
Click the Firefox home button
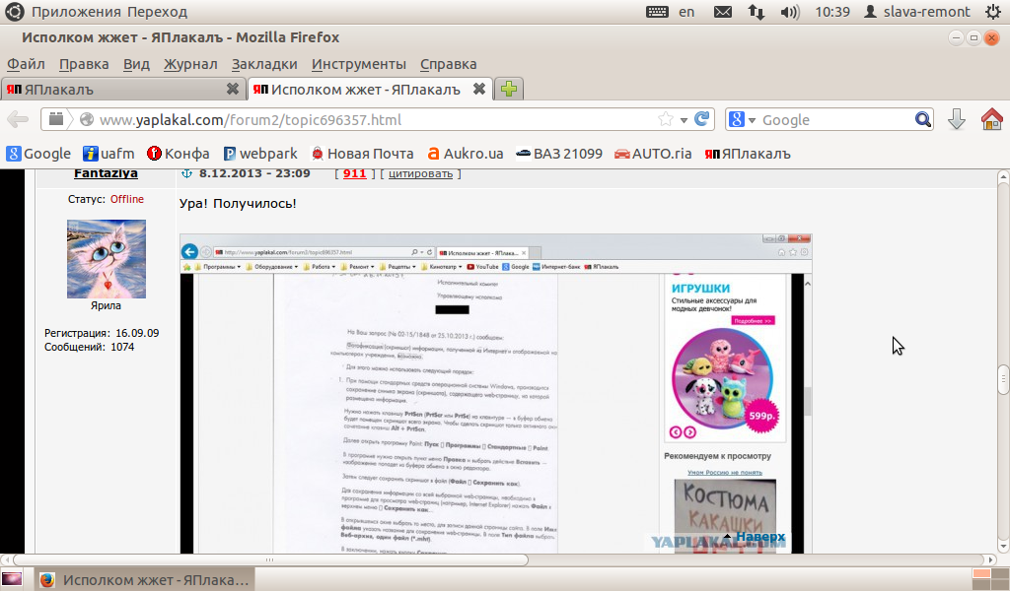coord(991,119)
